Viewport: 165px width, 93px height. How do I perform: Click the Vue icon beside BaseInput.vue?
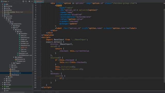(x=18, y=53)
